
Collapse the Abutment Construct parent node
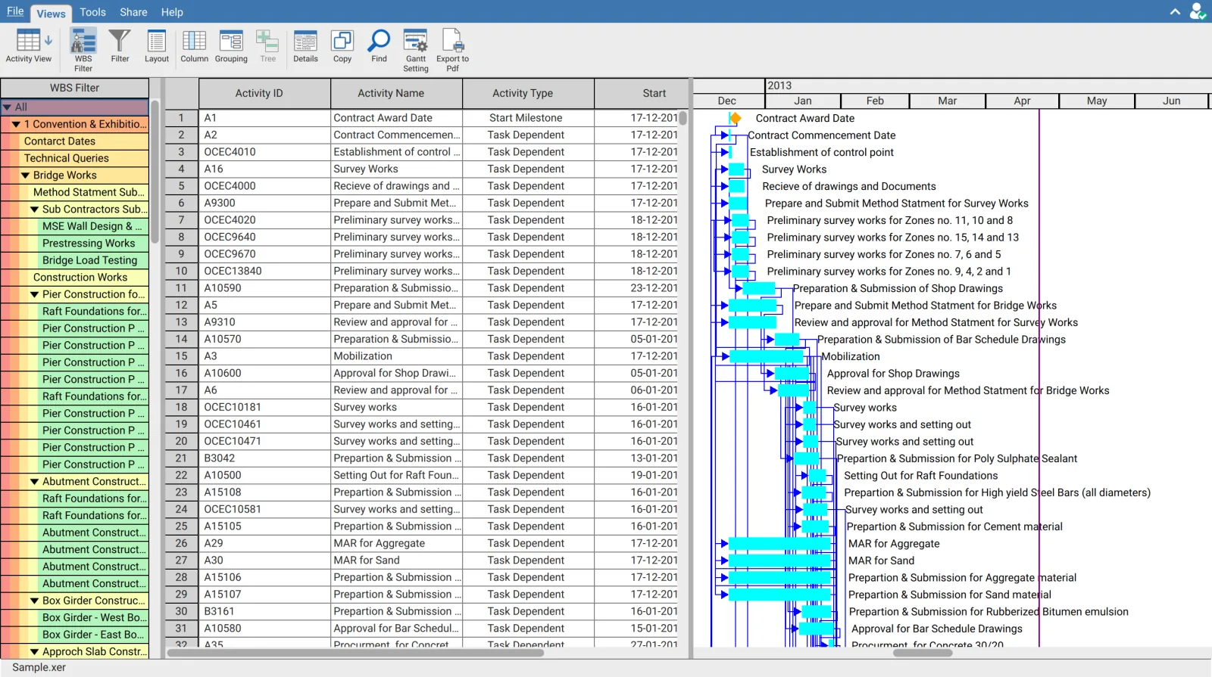pos(34,482)
